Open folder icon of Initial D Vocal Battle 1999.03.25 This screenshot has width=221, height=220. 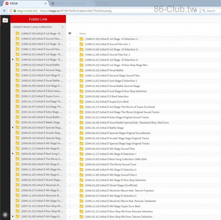pos(81,70)
